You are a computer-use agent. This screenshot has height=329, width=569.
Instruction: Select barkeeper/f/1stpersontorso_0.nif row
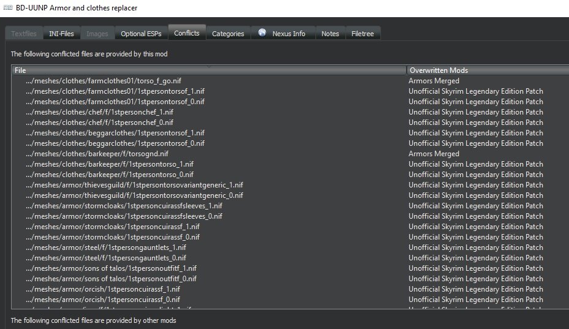290,175
